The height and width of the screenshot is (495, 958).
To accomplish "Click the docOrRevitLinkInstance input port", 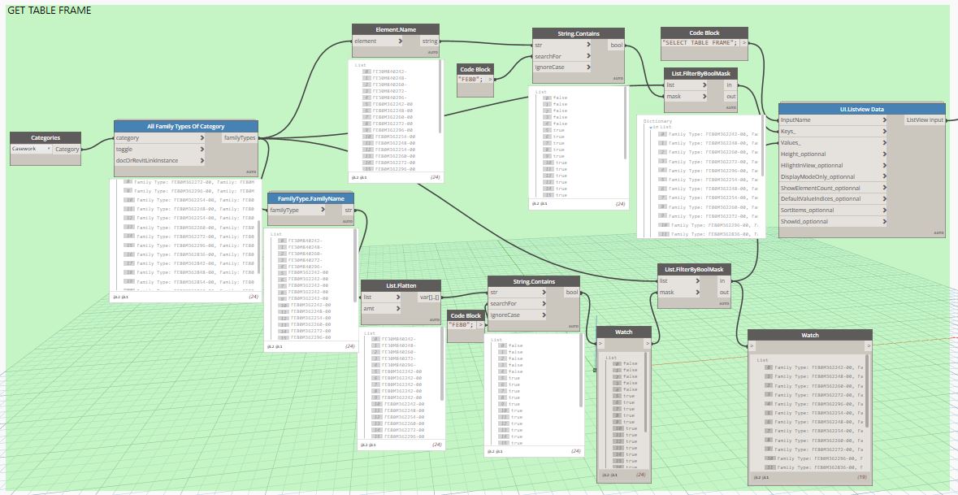I will click(160, 160).
